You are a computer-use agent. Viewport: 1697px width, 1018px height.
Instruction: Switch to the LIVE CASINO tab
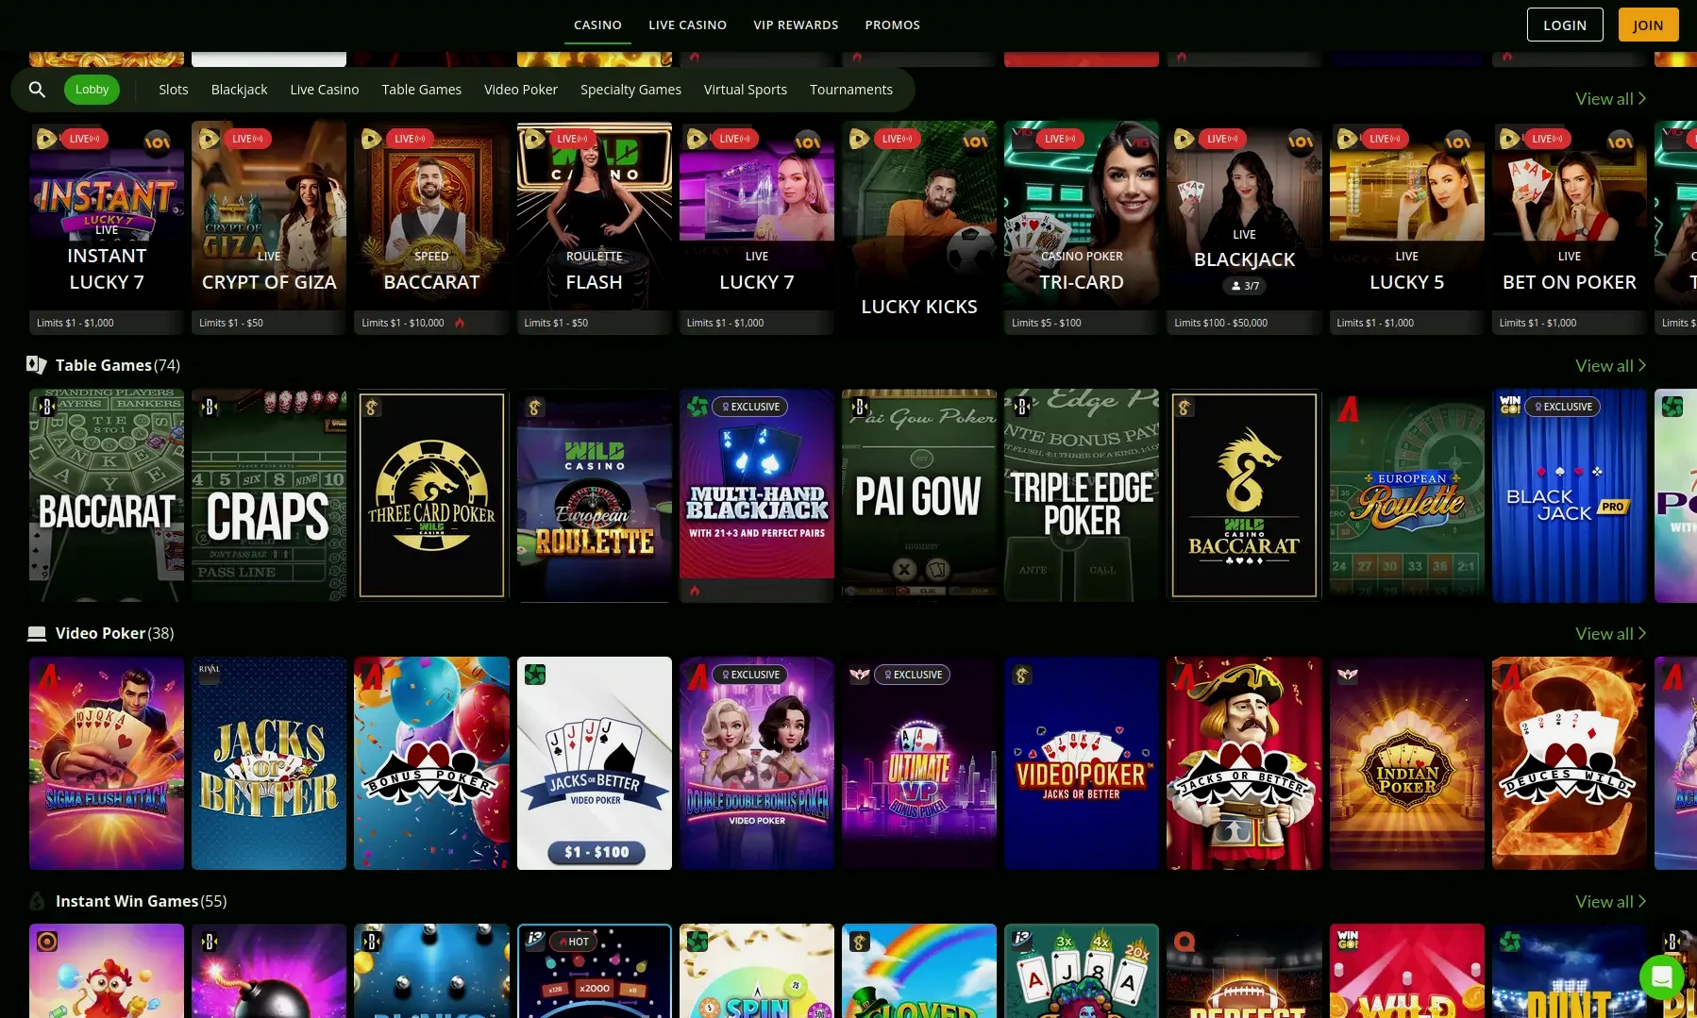click(687, 25)
